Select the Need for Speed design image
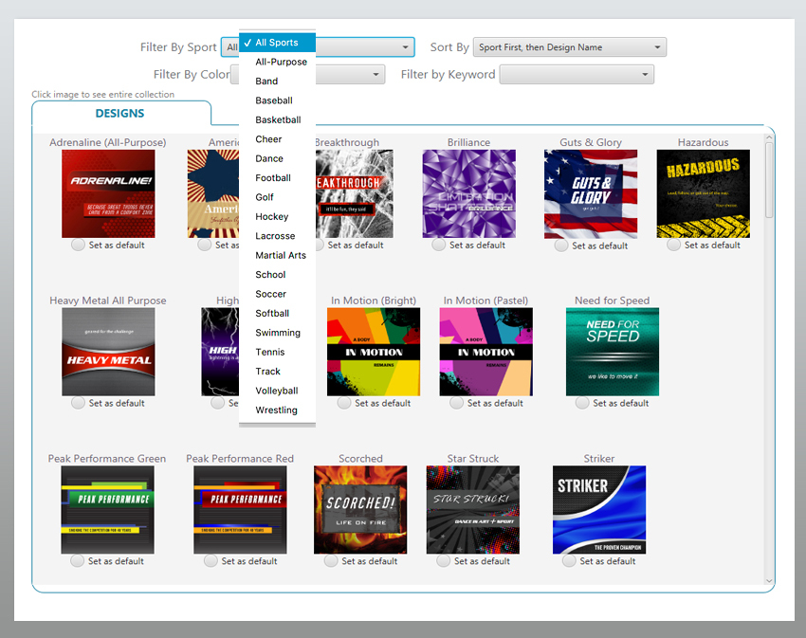This screenshot has height=638, width=806. pyautogui.click(x=612, y=352)
